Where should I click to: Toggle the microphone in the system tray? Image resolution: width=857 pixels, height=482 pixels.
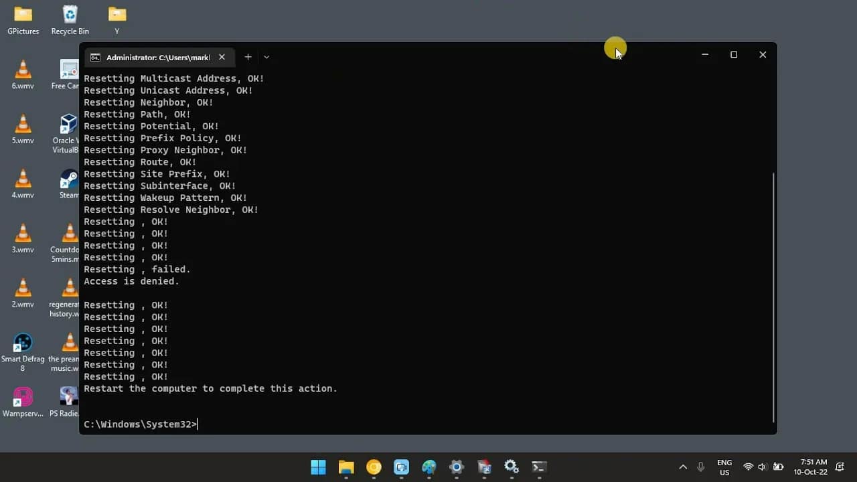click(x=700, y=467)
